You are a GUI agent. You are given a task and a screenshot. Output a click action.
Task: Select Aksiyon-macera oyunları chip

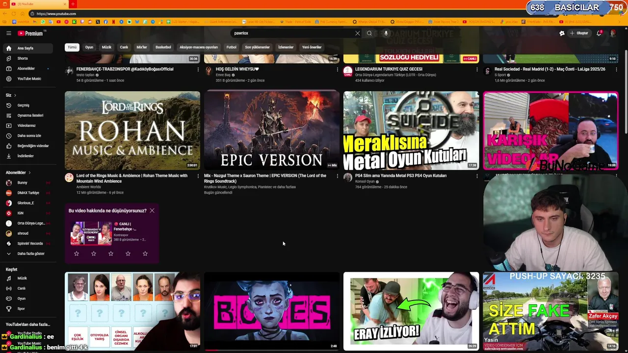pos(199,47)
